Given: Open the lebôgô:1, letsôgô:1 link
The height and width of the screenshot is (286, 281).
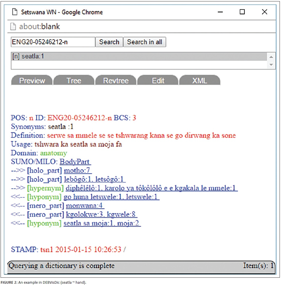Looking at the screenshot, I should click(95, 179).
